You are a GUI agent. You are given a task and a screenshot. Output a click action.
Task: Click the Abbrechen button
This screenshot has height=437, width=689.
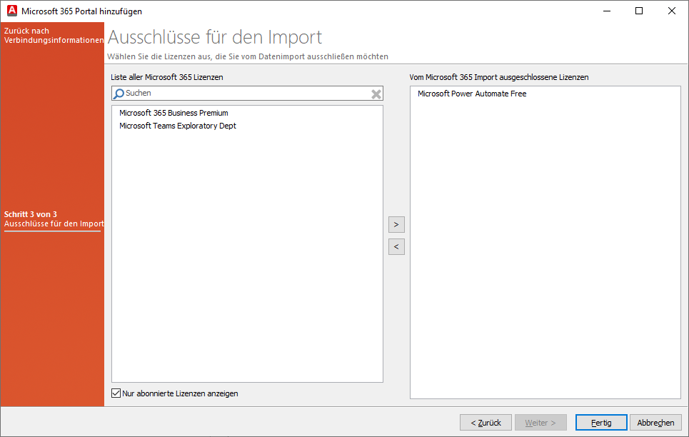point(655,422)
